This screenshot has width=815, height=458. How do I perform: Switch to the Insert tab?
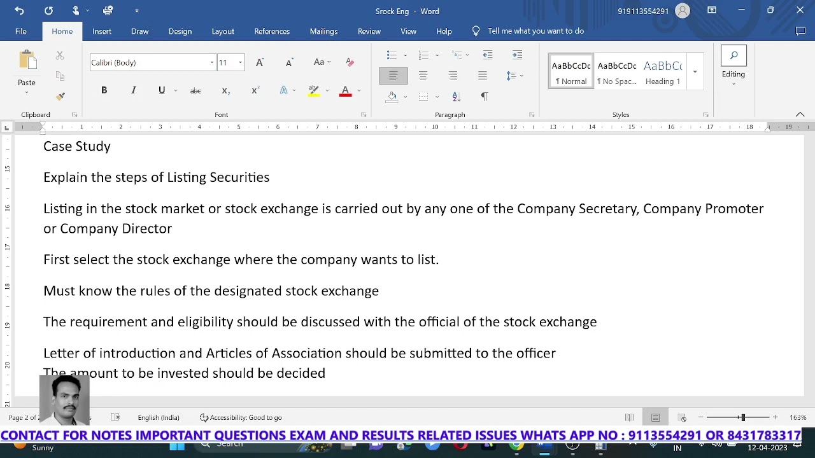[x=102, y=31]
